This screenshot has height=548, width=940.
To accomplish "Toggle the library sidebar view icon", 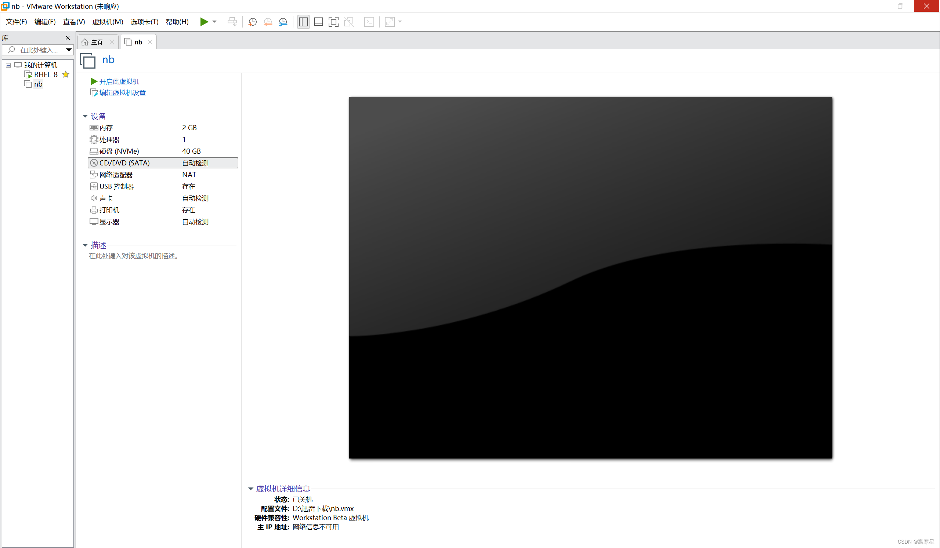I will click(x=303, y=22).
